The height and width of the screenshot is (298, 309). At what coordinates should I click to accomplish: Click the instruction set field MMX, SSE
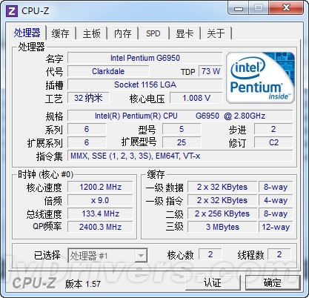(x=180, y=156)
